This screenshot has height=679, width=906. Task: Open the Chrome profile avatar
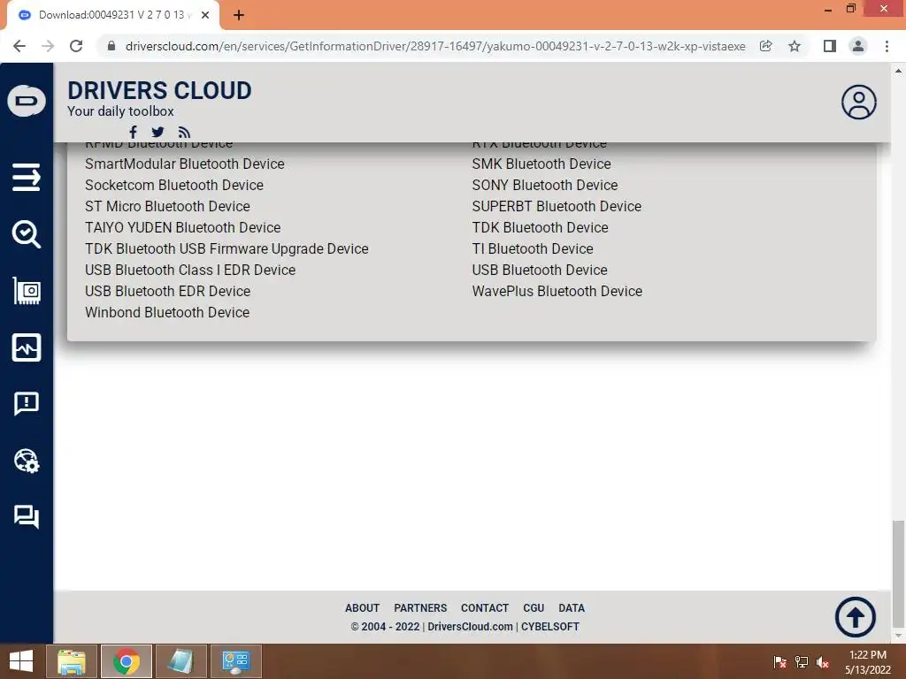click(x=858, y=46)
